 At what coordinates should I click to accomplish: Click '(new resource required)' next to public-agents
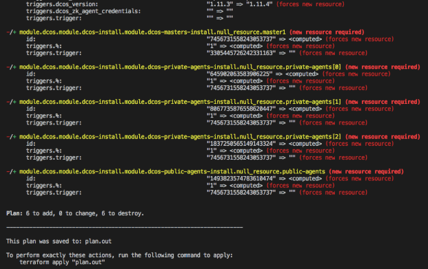[x=366, y=172]
